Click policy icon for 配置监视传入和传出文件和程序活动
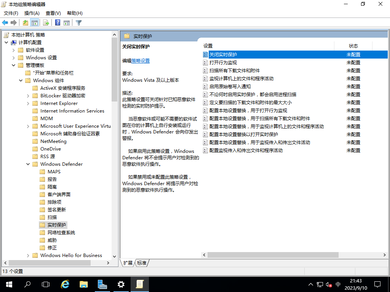The height and width of the screenshot is (292, 390). 205,150
